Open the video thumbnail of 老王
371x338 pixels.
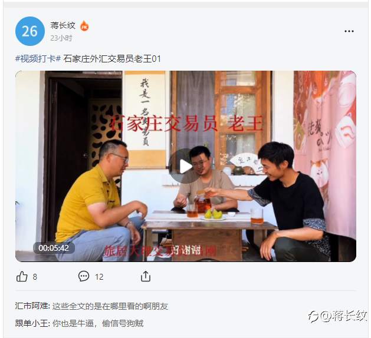(186, 166)
